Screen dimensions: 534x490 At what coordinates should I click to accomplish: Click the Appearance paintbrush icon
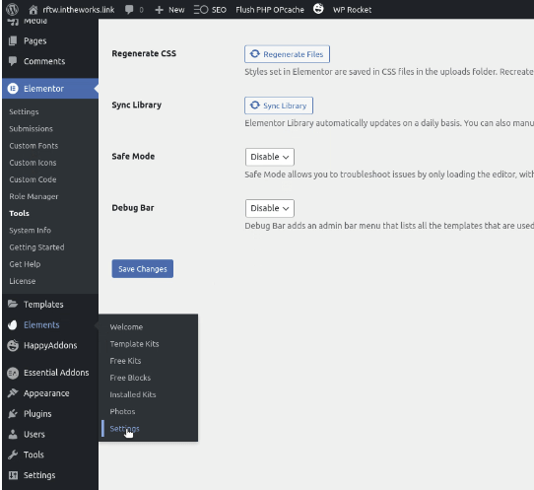[13, 392]
